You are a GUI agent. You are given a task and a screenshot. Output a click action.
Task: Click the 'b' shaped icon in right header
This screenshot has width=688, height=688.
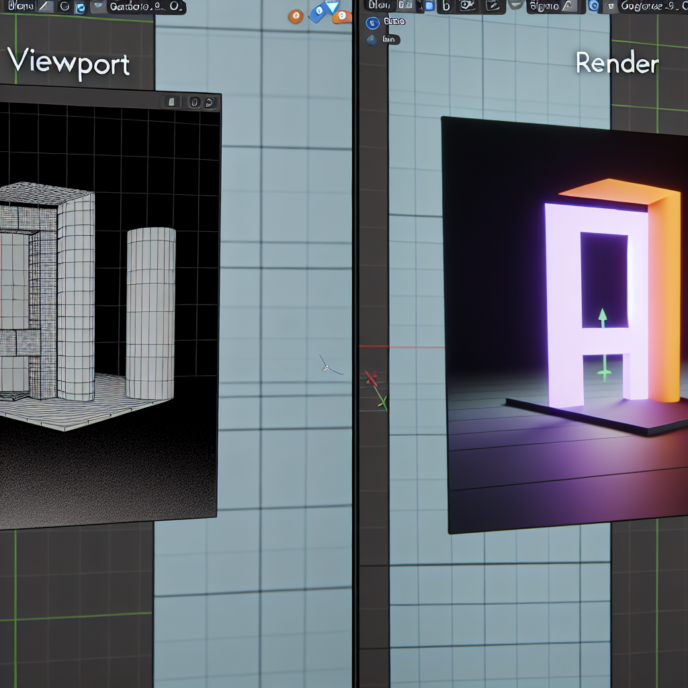445,7
